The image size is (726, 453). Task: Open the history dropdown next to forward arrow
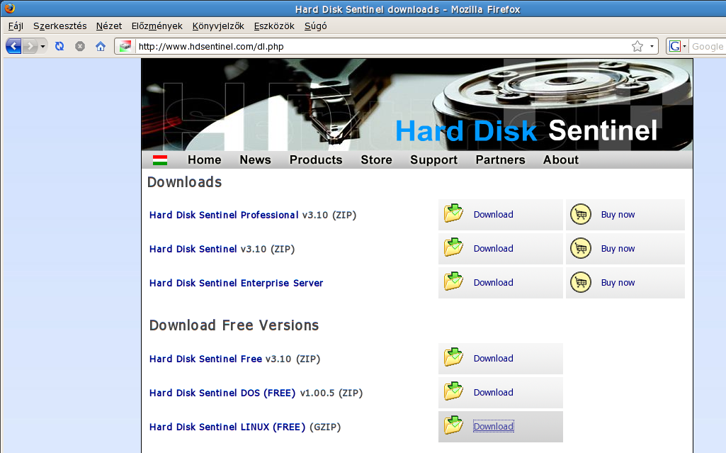[x=43, y=46]
